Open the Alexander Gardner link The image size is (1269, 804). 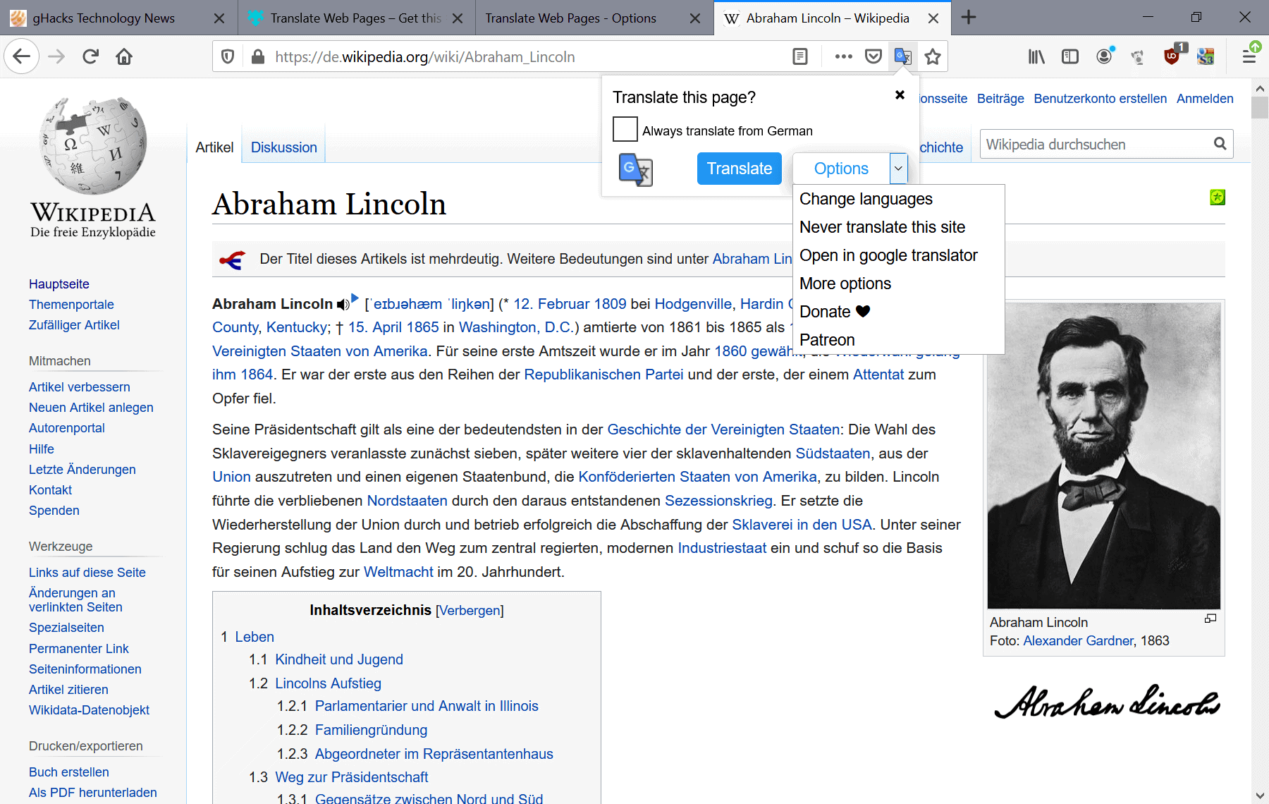click(x=1078, y=641)
